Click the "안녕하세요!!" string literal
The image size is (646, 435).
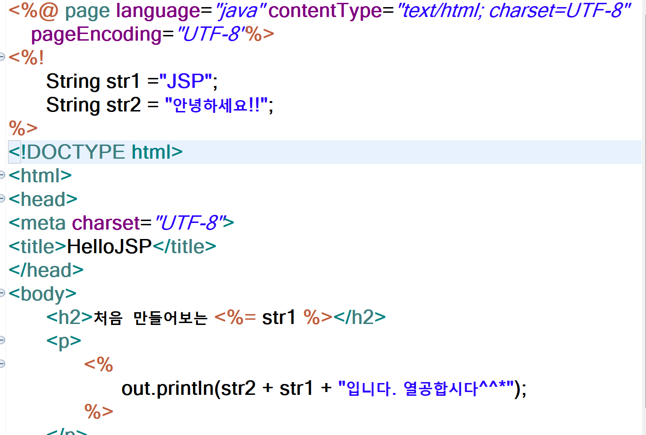tap(216, 105)
